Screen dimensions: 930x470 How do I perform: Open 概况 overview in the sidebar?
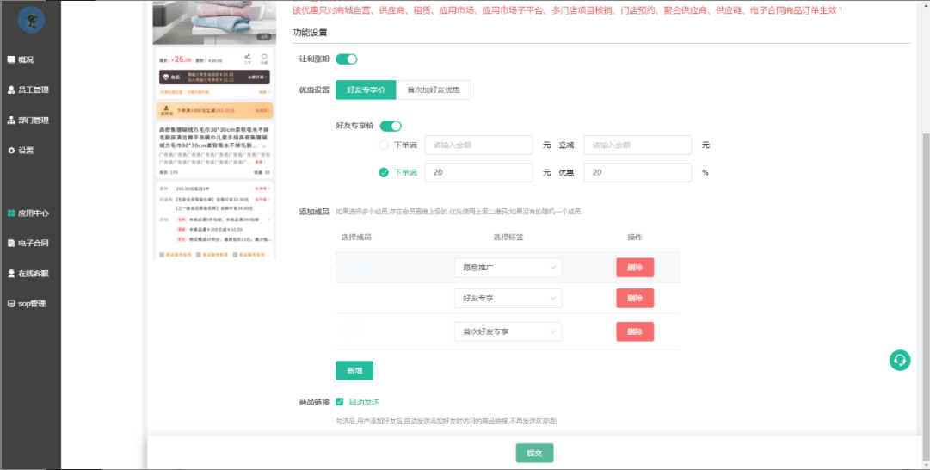26,59
